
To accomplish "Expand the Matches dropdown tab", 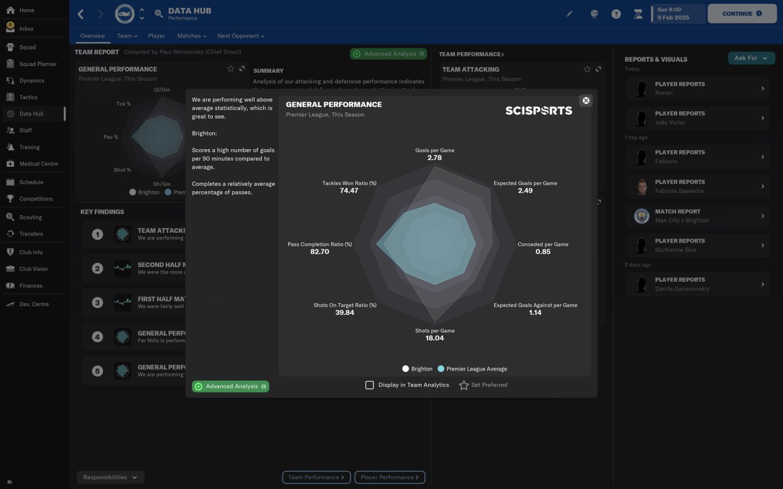I will pos(192,36).
